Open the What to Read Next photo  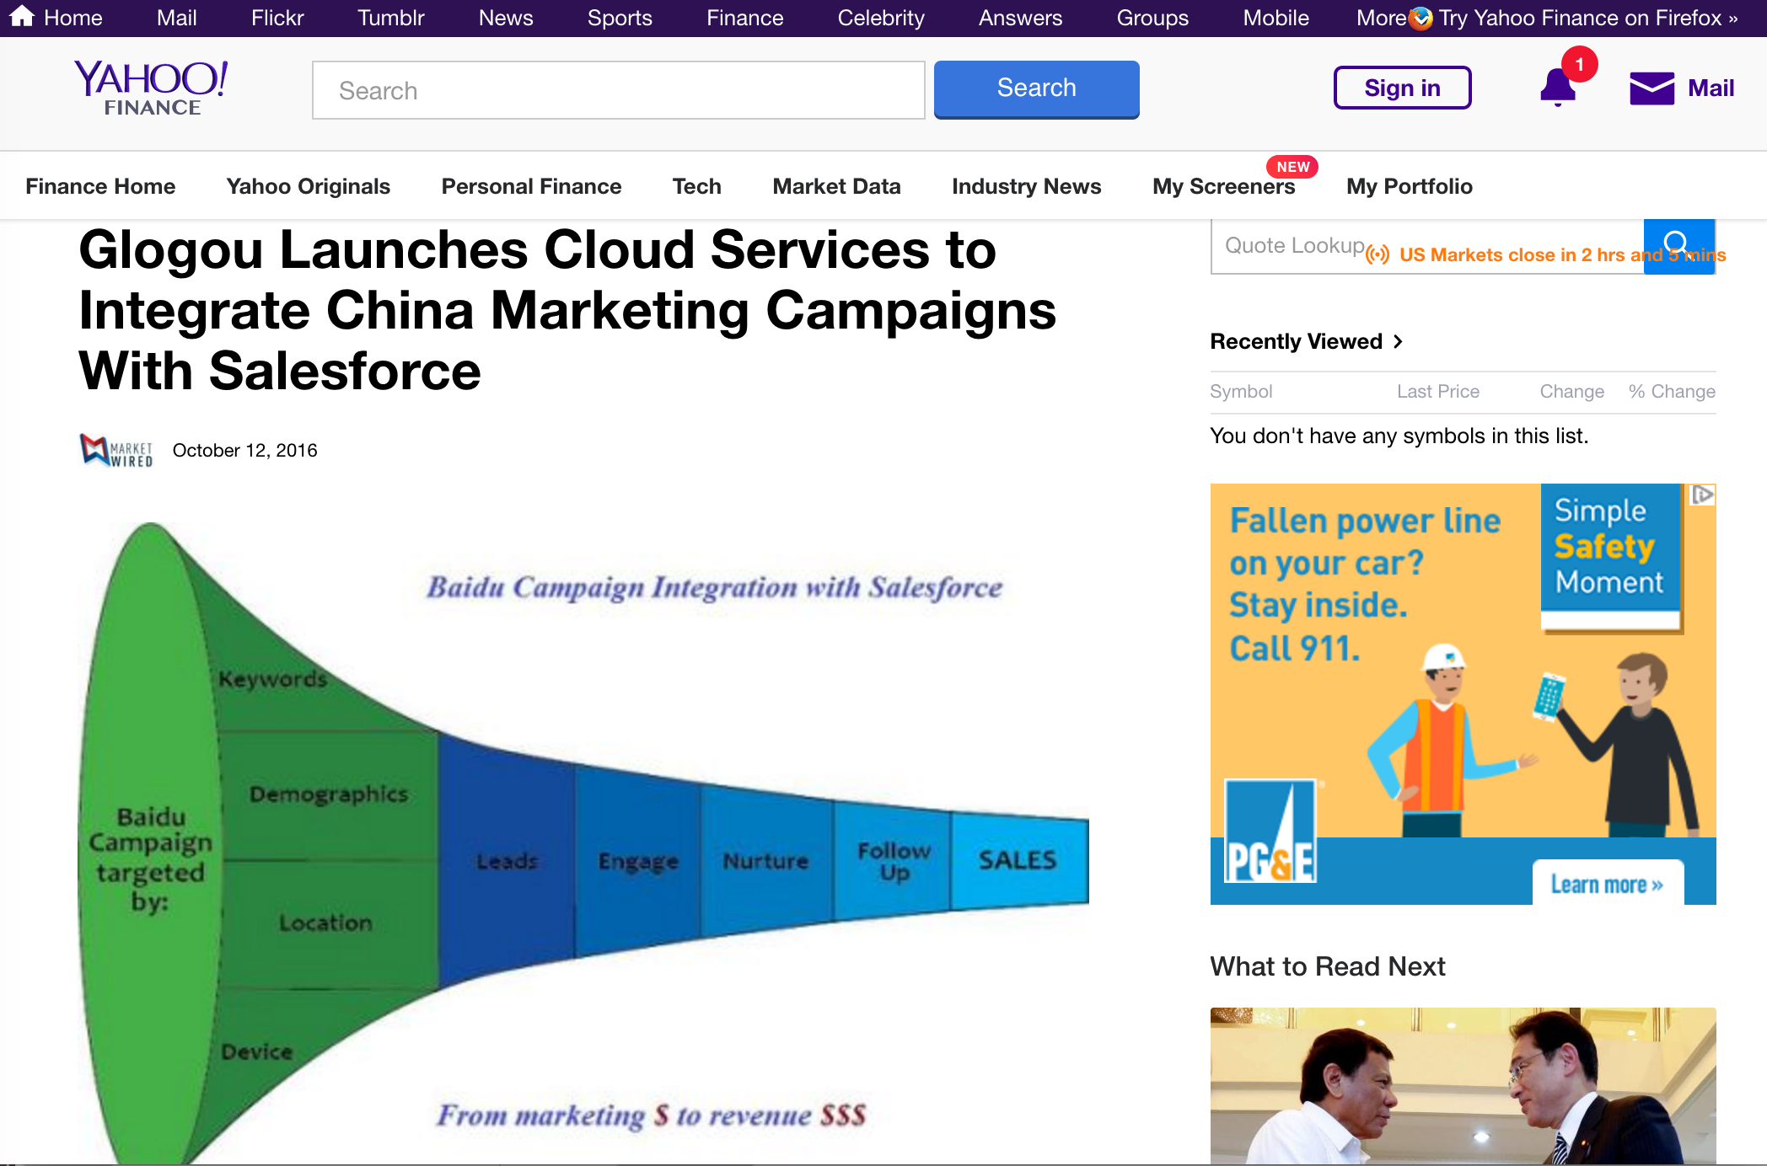tap(1463, 1086)
